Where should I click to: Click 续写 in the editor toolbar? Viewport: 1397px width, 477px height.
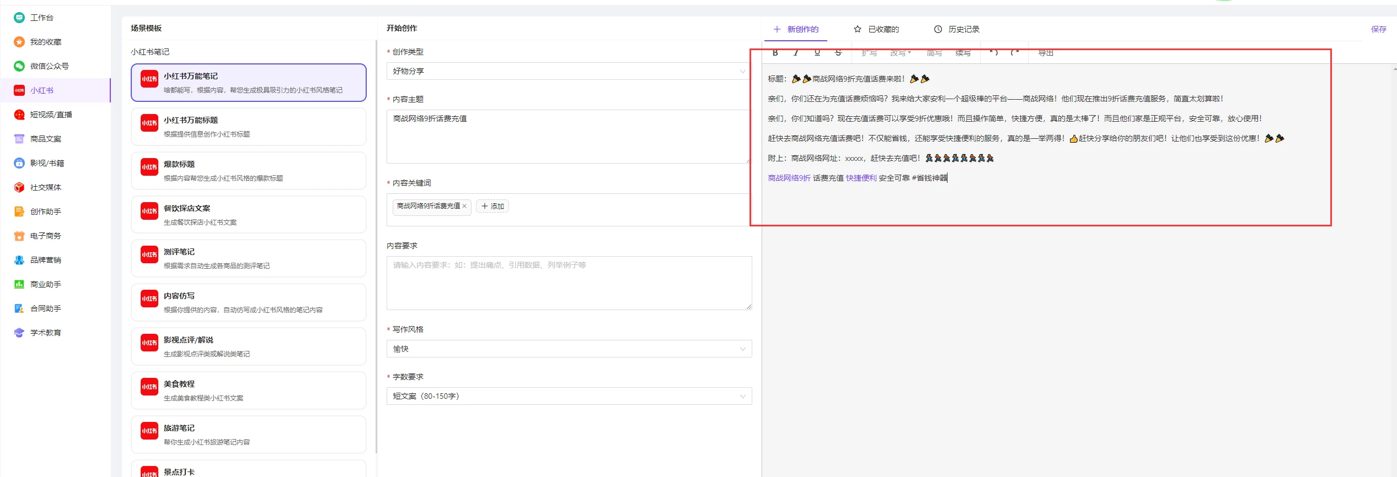point(963,53)
